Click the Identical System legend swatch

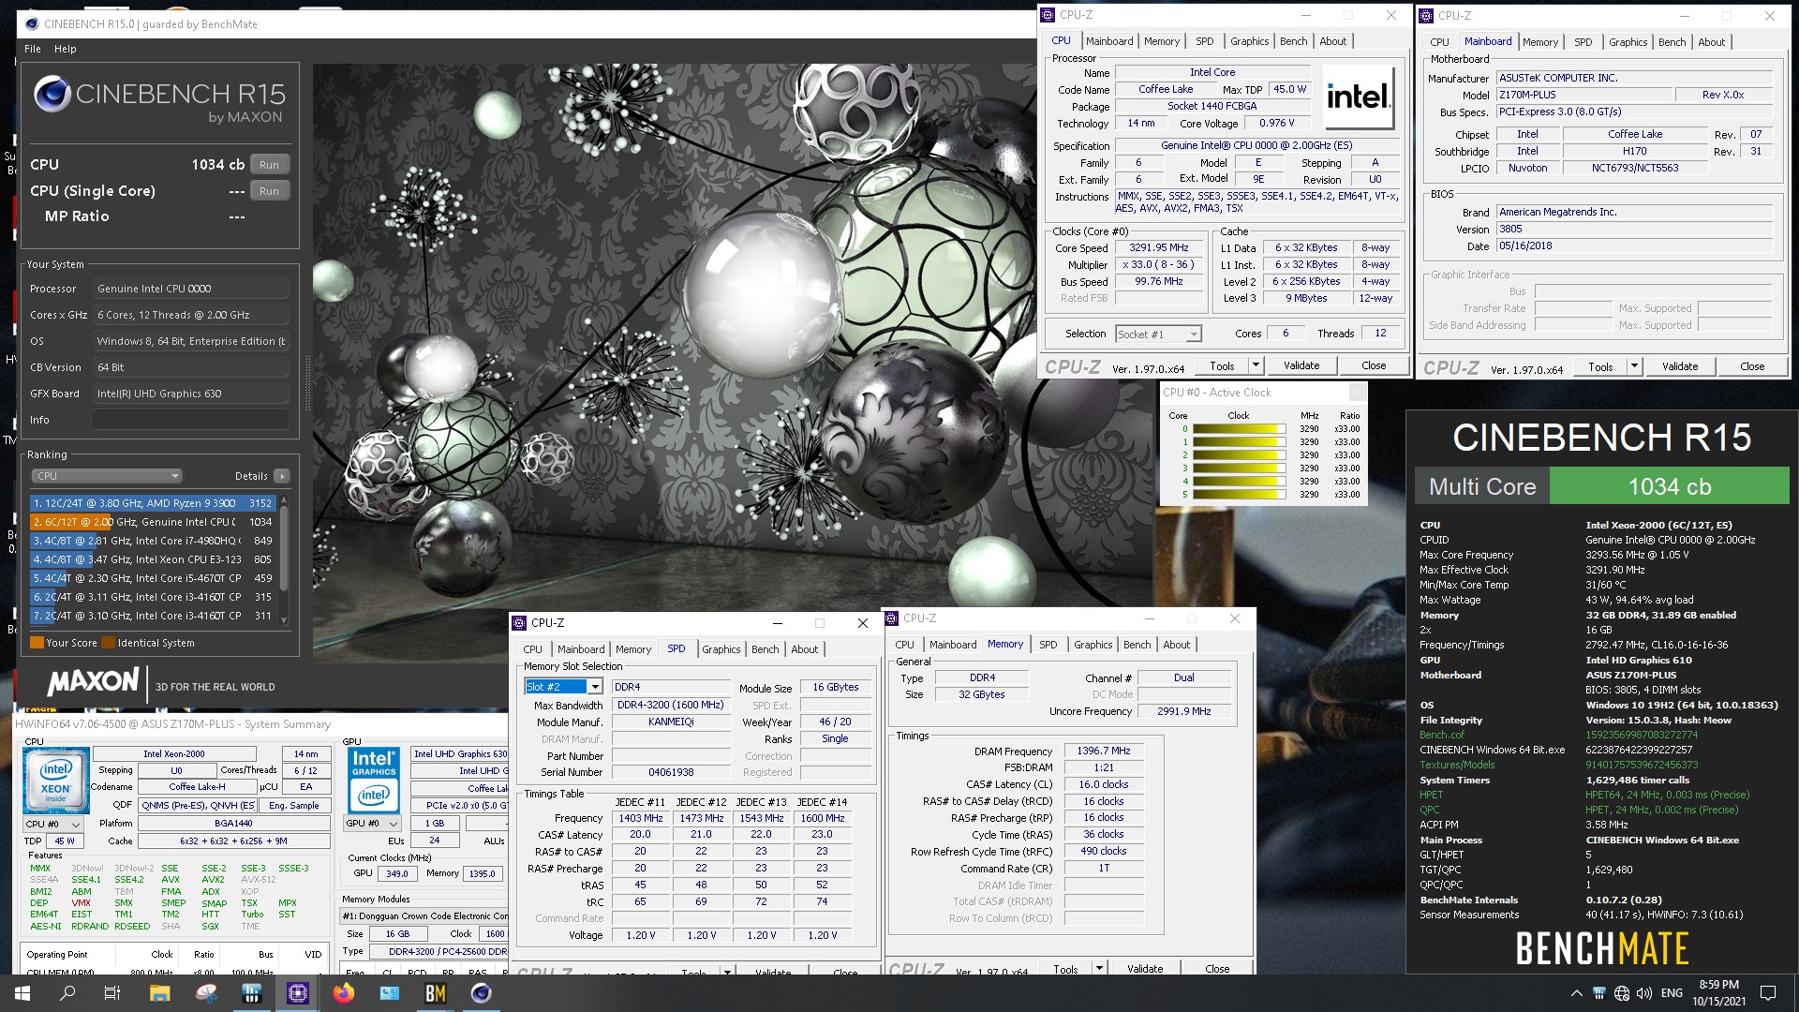pos(108,643)
